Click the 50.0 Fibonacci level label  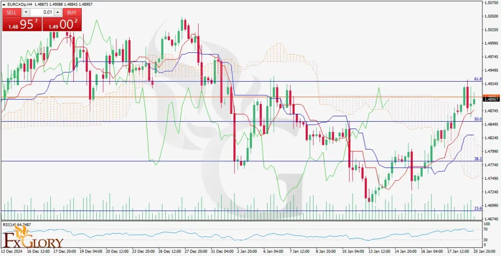[x=478, y=119]
